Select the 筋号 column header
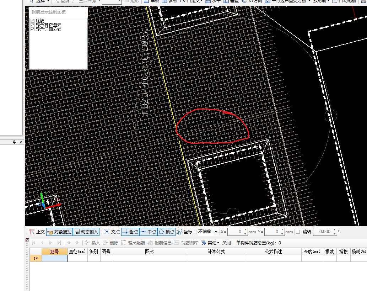 [55, 252]
